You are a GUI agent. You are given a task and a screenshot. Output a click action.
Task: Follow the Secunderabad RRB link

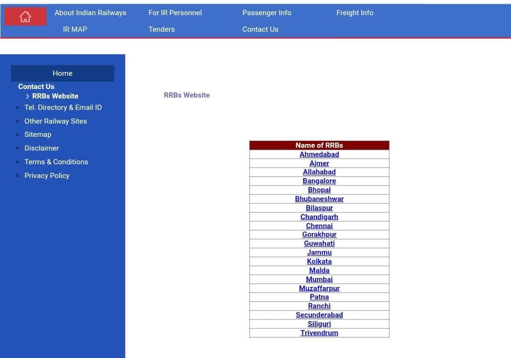point(319,315)
